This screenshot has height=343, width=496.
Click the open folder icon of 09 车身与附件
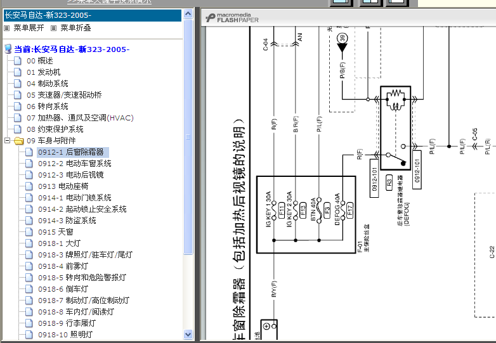19,141
